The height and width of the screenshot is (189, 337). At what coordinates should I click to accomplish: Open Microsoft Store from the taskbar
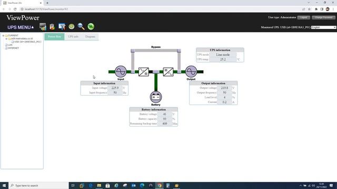(x=107, y=185)
